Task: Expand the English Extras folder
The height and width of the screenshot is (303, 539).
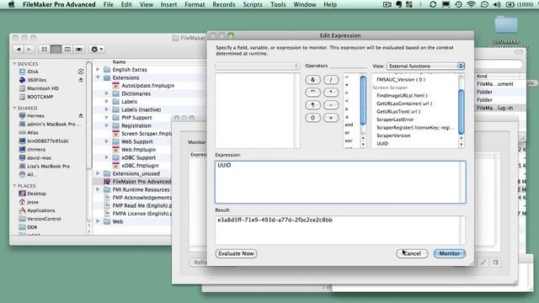Action: click(98, 69)
